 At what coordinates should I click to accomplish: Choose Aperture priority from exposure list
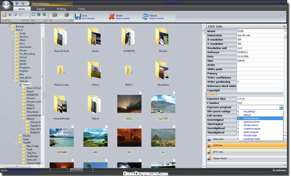260,122
